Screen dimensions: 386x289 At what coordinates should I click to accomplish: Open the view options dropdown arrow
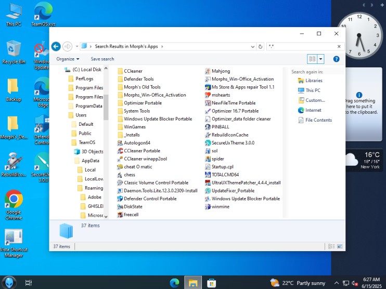point(320,59)
